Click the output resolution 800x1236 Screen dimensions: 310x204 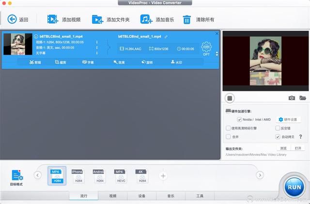pos(159,49)
